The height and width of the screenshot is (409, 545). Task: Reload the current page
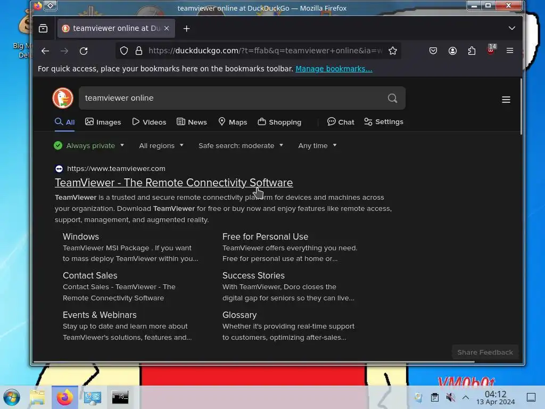click(x=84, y=51)
